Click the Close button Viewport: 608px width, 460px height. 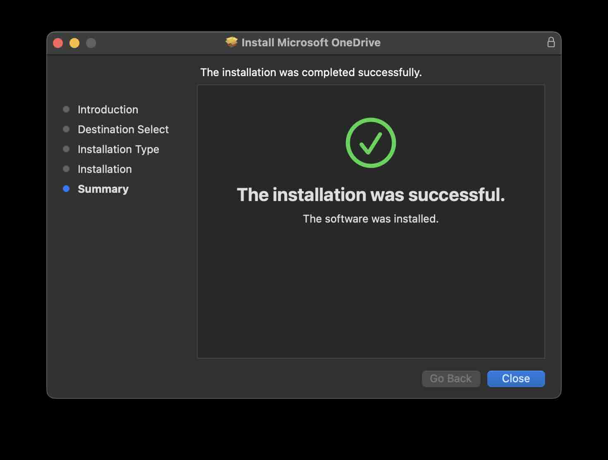516,379
